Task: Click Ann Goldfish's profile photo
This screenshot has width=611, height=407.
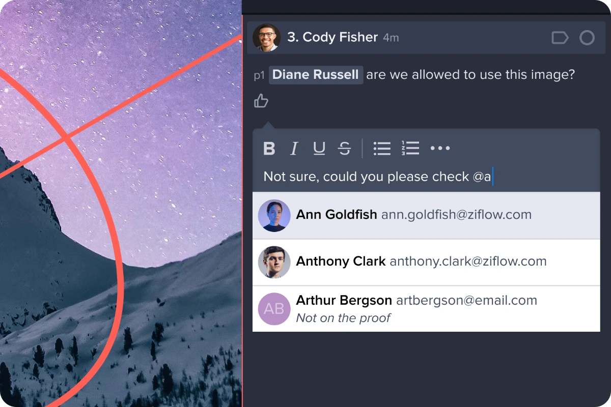Action: (x=274, y=216)
